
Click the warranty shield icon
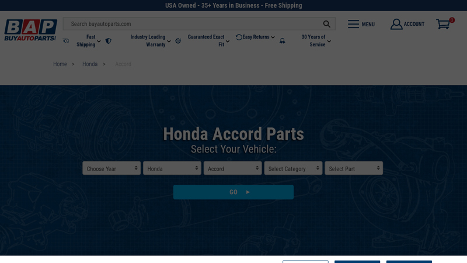coord(109,41)
